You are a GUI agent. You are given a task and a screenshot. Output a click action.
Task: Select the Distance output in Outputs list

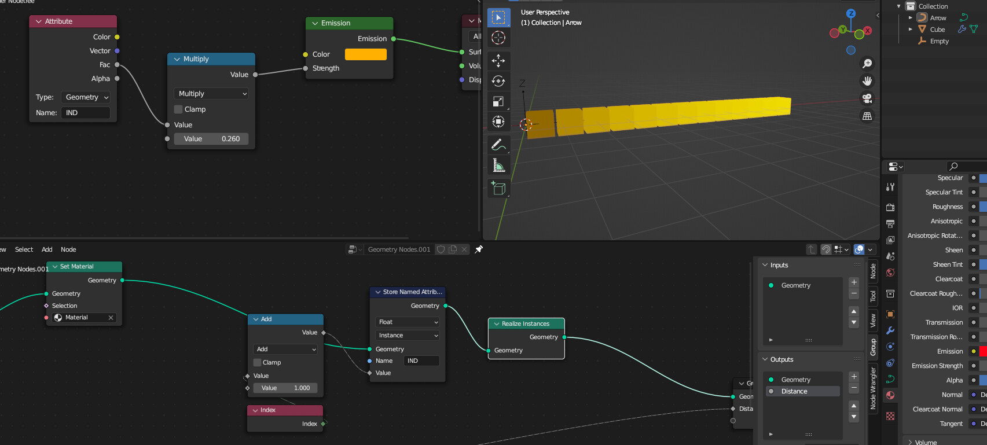coord(802,391)
